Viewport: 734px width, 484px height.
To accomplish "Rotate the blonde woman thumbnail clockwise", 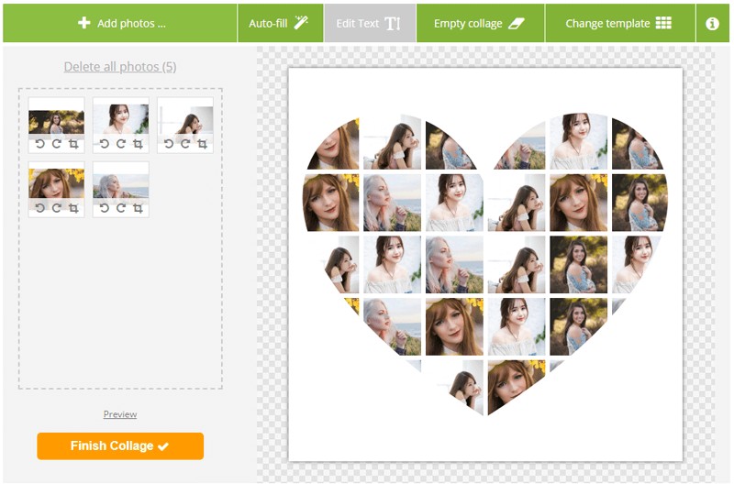I will [x=120, y=208].
